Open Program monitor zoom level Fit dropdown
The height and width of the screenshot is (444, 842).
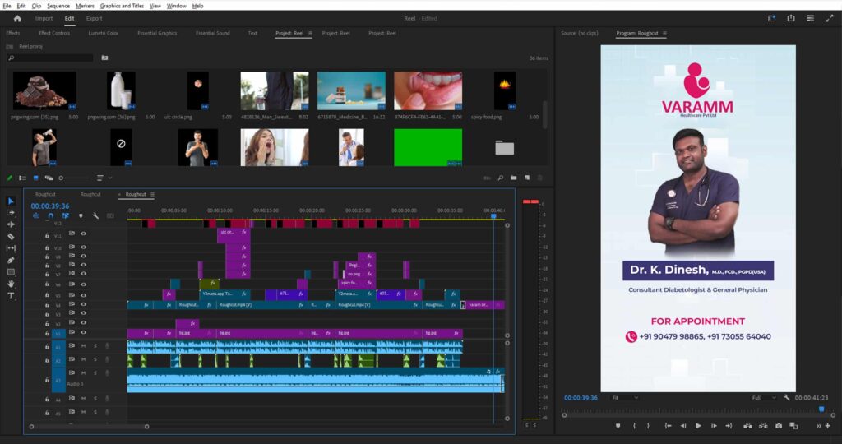(x=625, y=398)
